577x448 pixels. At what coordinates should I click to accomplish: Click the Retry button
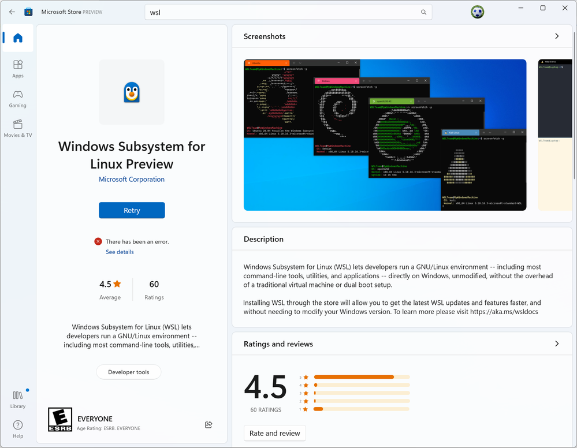point(132,210)
